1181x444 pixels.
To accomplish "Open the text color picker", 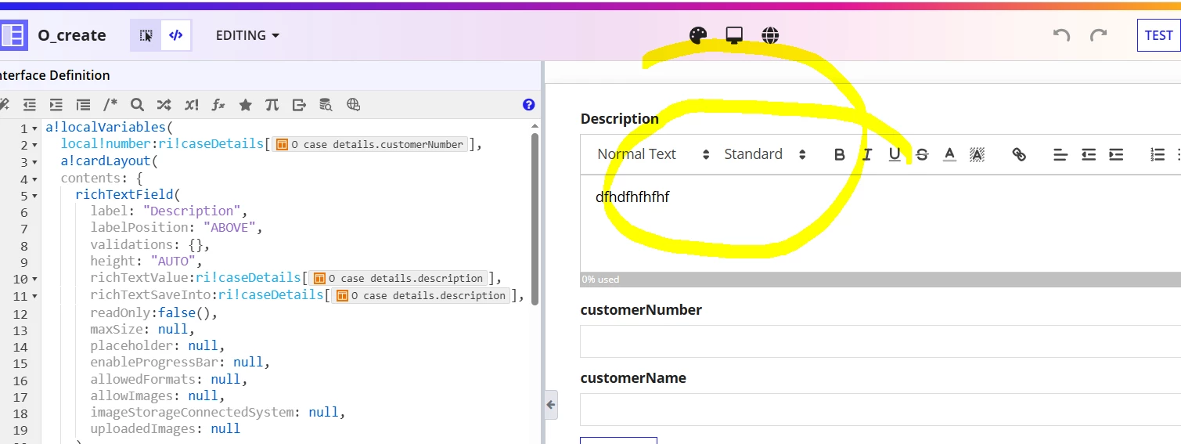I will [949, 154].
